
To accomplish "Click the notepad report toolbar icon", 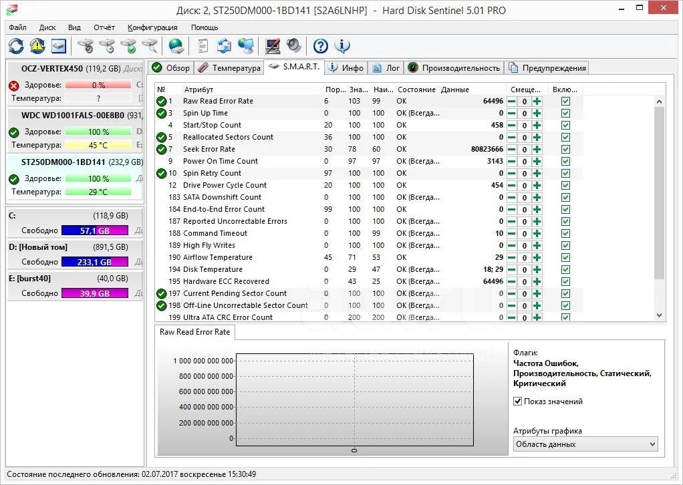I will (203, 45).
